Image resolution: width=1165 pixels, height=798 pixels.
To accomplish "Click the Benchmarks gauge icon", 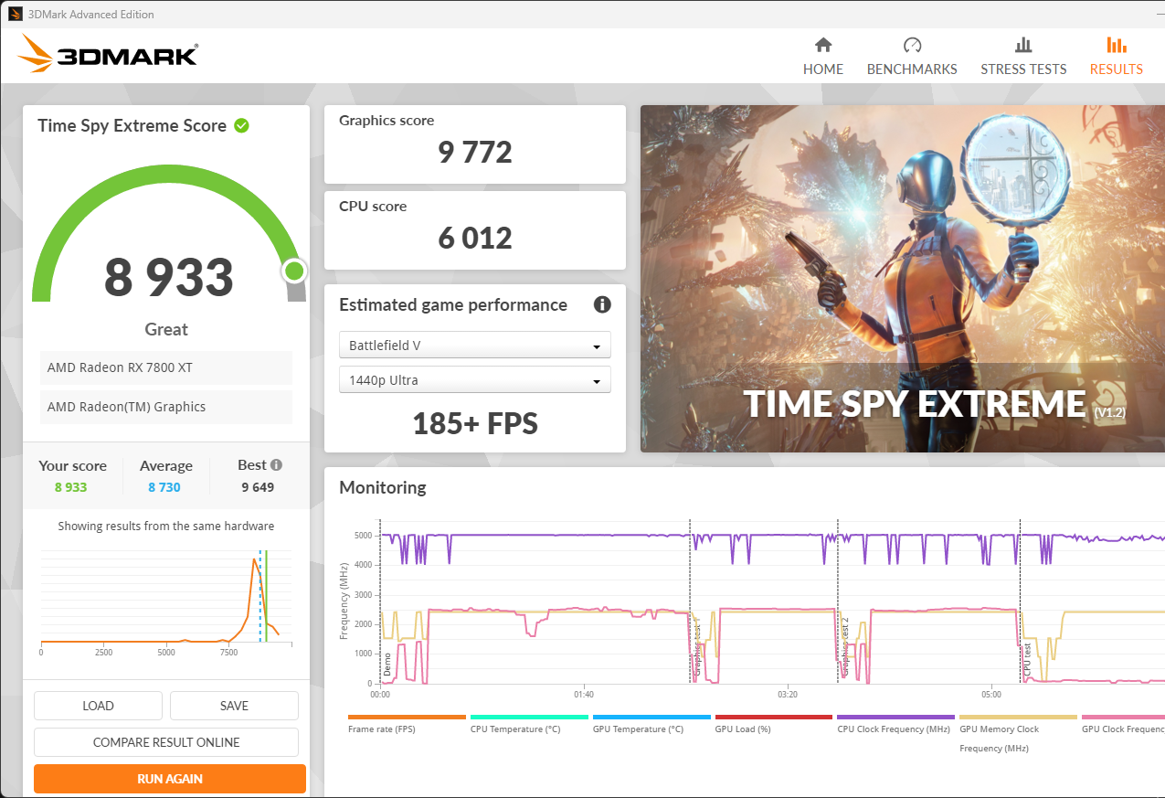I will click(x=912, y=45).
